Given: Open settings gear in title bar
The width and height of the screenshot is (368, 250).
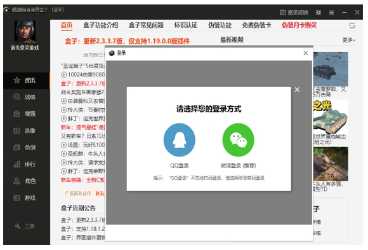Looking at the screenshot, I should coord(319,13).
